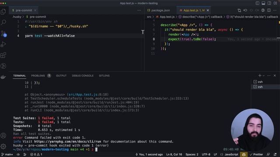The image size is (280, 157).
Task: Close the terminal panel
Action: 275,75
